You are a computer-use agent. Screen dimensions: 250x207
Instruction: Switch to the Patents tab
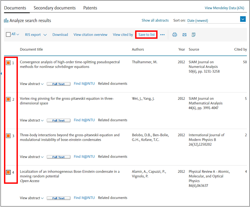pos(90,8)
